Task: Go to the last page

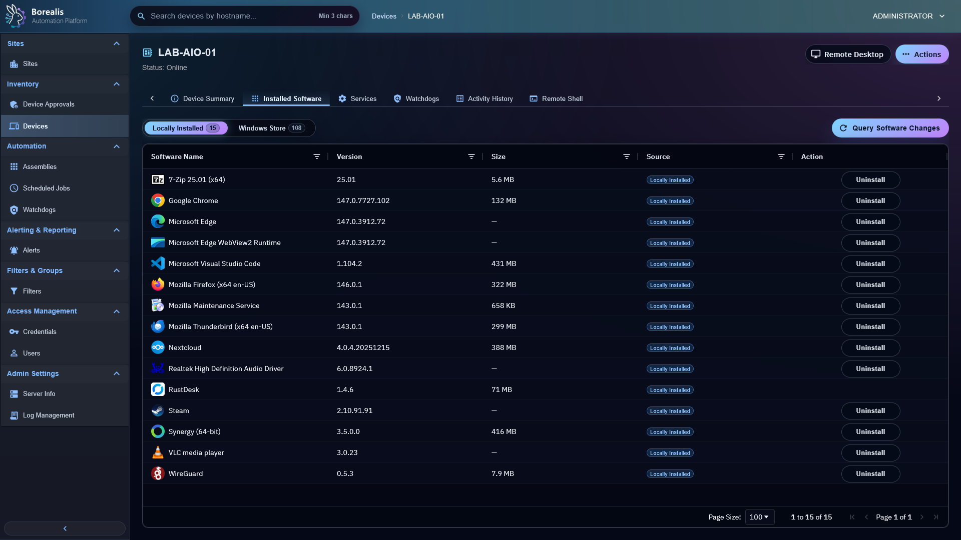Action: pos(936,517)
